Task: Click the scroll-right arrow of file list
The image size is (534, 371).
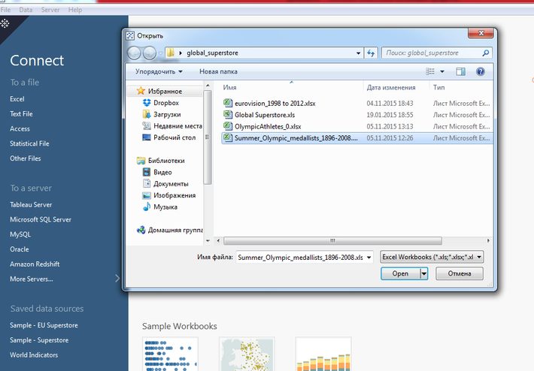Action: tap(488, 240)
